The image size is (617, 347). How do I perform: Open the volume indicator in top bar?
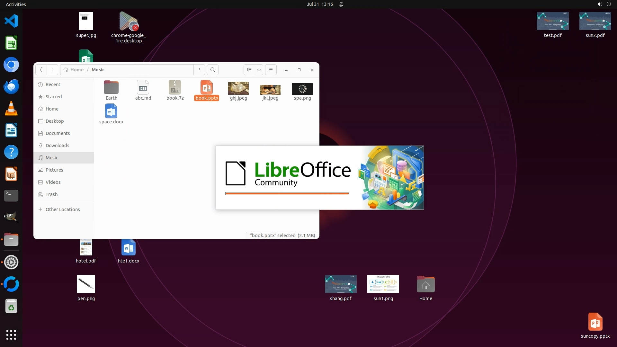click(600, 4)
